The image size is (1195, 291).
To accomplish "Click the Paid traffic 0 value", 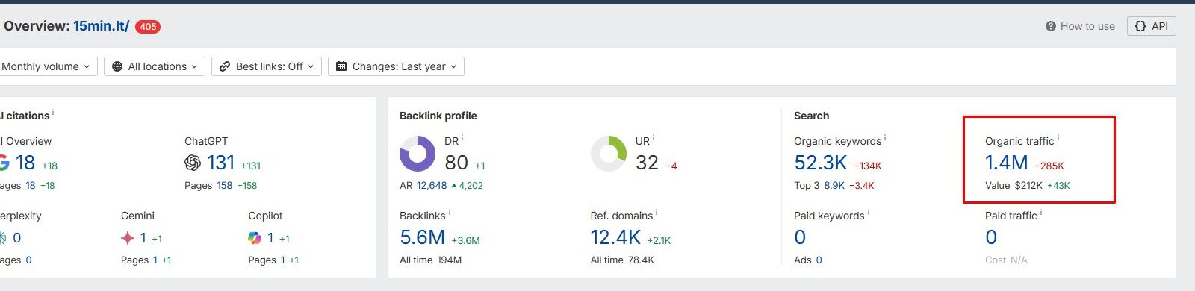I will click(991, 237).
